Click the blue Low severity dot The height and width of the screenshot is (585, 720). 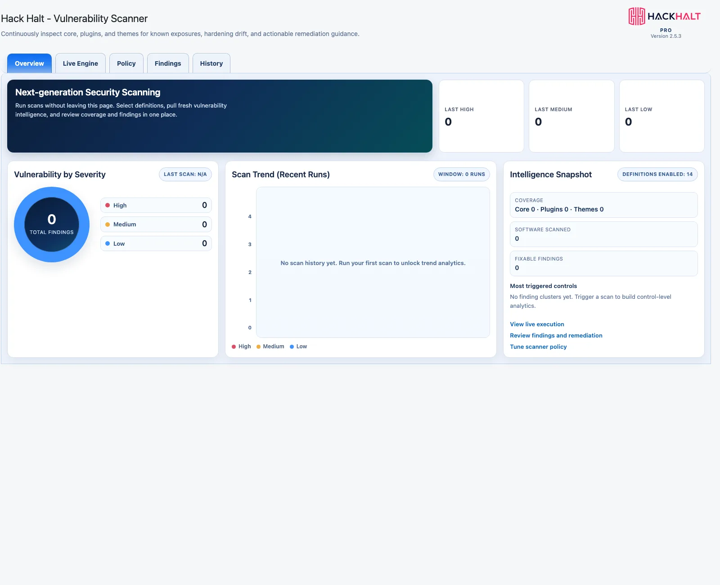pyautogui.click(x=108, y=243)
